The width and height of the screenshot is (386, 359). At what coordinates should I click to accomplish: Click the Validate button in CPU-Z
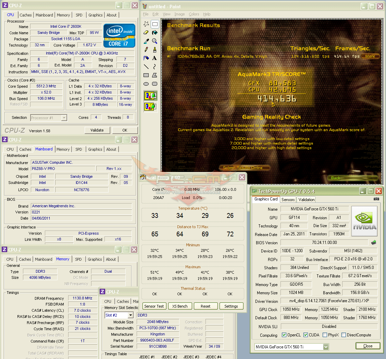click(97, 130)
